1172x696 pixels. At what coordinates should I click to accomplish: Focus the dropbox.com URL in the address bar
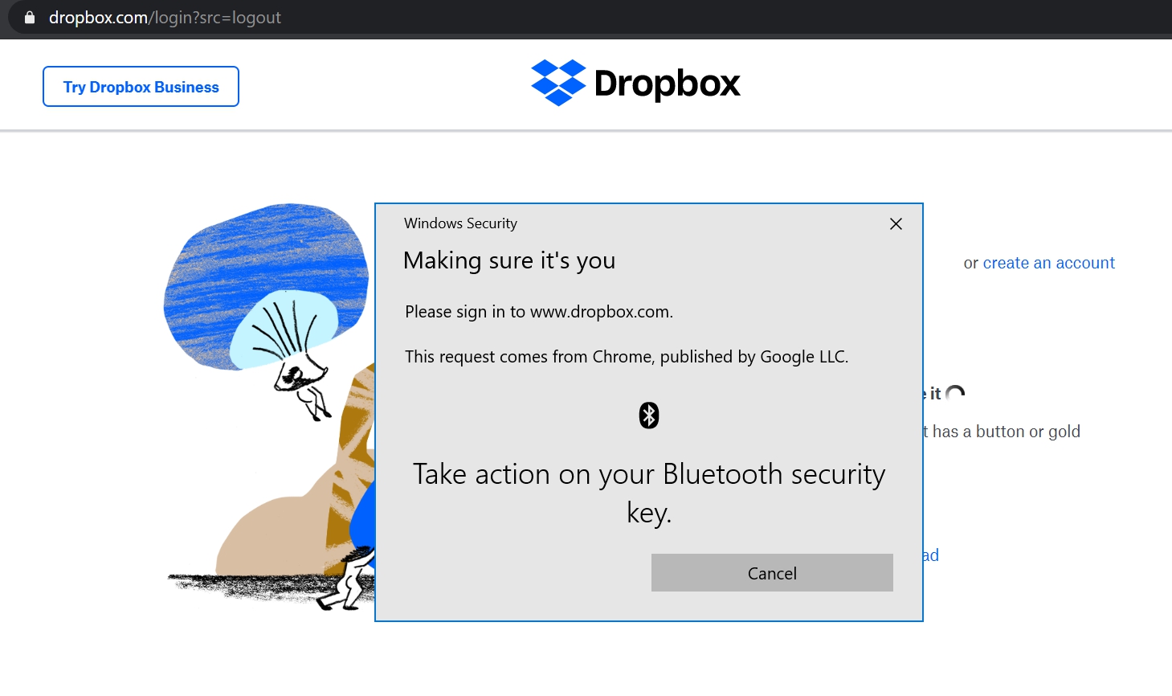[x=165, y=18]
